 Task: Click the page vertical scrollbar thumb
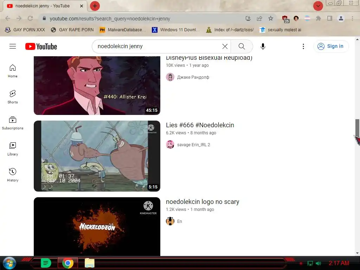click(x=357, y=128)
